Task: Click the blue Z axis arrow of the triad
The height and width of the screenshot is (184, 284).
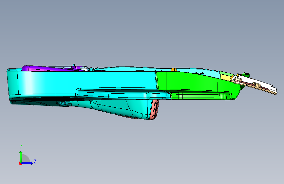Action: pyautogui.click(x=27, y=163)
